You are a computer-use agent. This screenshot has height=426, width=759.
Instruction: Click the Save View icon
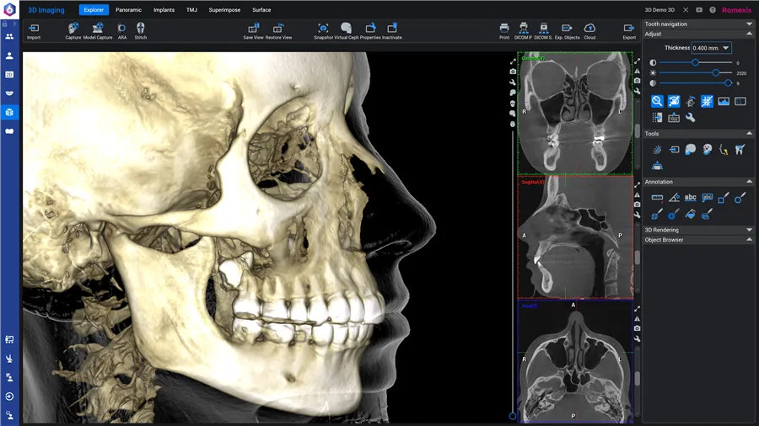click(x=253, y=29)
